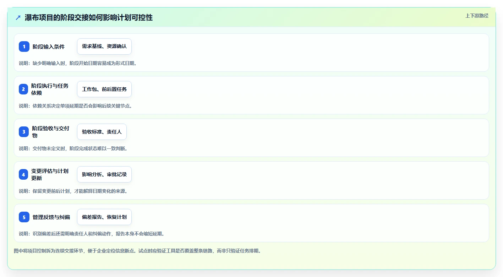Select the 偏差报告、恢复计划 chip

pyautogui.click(x=104, y=217)
